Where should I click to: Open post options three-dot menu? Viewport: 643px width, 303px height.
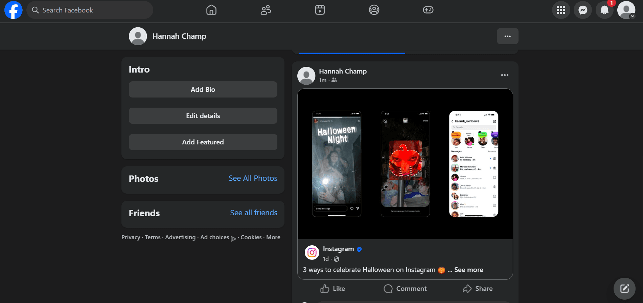coord(505,75)
